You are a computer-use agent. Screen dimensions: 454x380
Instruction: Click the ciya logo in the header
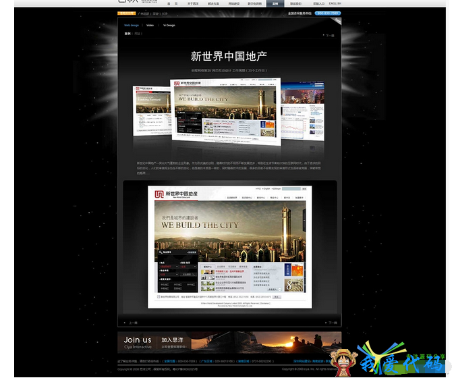(x=127, y=1)
